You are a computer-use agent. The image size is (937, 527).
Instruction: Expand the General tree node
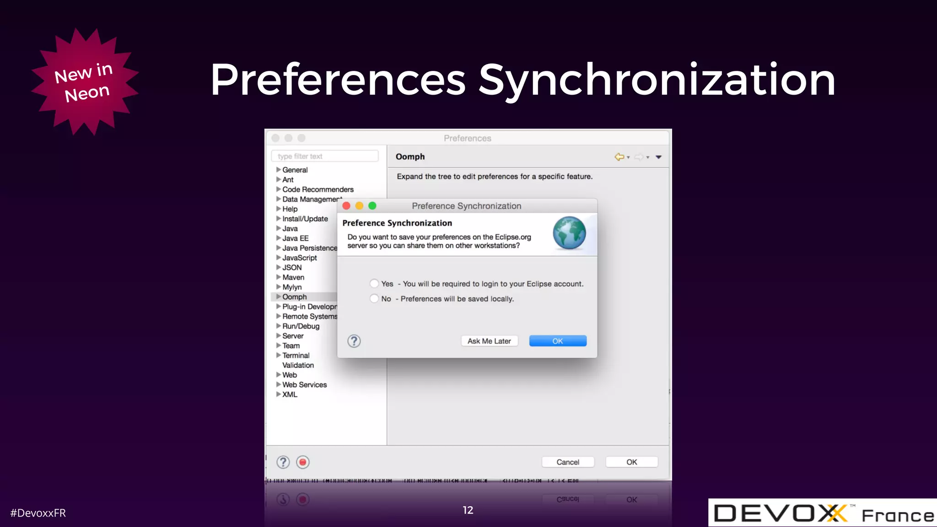[x=278, y=170]
